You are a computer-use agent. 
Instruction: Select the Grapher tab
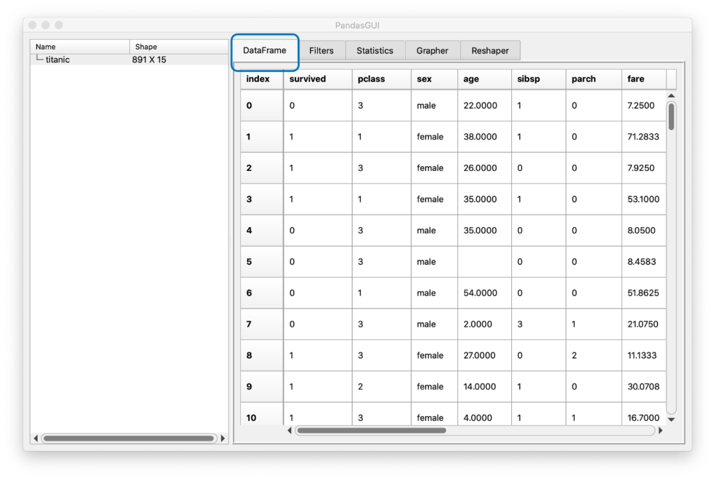point(432,50)
